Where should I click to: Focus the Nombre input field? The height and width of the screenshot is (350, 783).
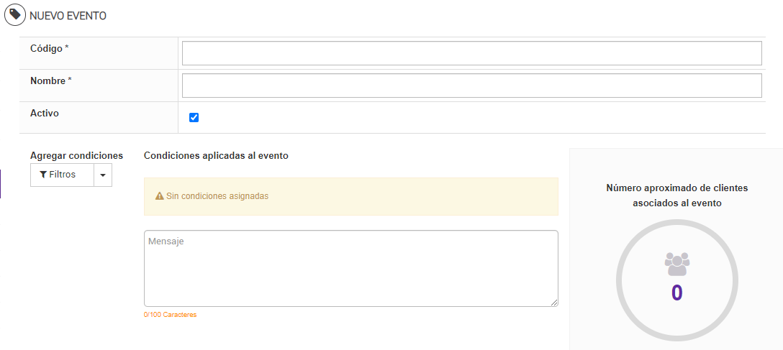point(471,86)
